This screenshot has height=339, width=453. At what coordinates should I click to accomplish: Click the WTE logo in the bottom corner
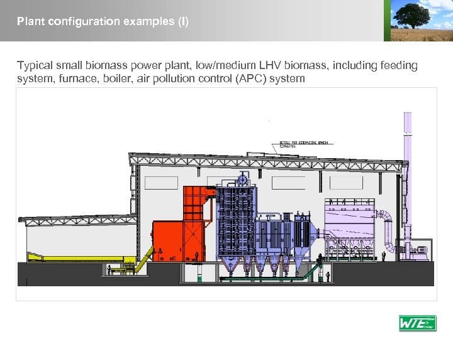tap(418, 323)
